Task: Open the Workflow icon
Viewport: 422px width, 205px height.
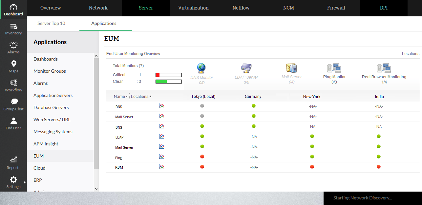Action: [x=13, y=83]
